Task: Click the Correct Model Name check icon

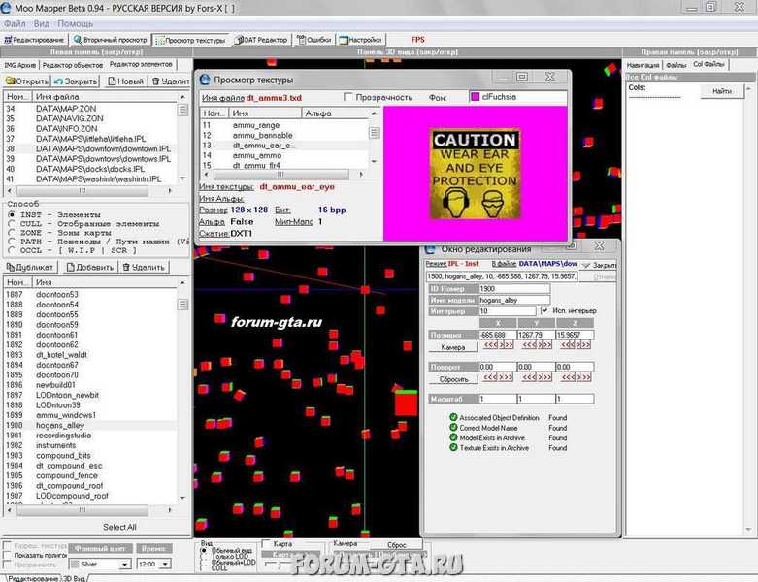Action: click(x=453, y=428)
